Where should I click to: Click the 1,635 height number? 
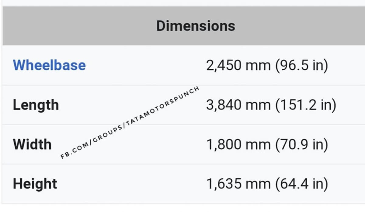[223, 184]
